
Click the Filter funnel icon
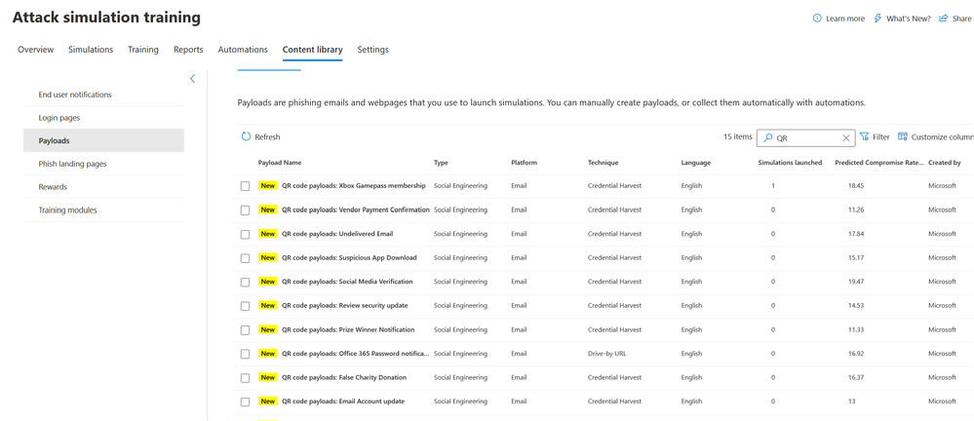coord(864,136)
